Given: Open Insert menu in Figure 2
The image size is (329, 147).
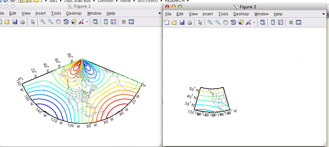Looking at the screenshot, I should 208,14.
